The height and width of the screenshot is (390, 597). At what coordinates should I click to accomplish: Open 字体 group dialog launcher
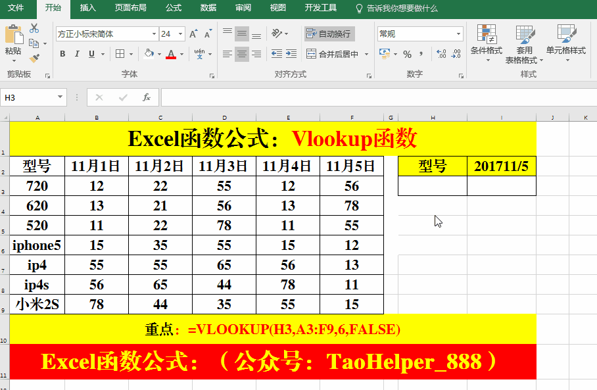point(212,76)
